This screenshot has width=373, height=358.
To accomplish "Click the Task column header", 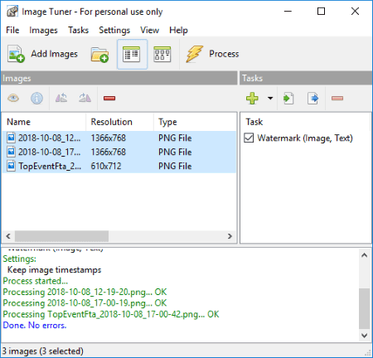I will click(305, 122).
